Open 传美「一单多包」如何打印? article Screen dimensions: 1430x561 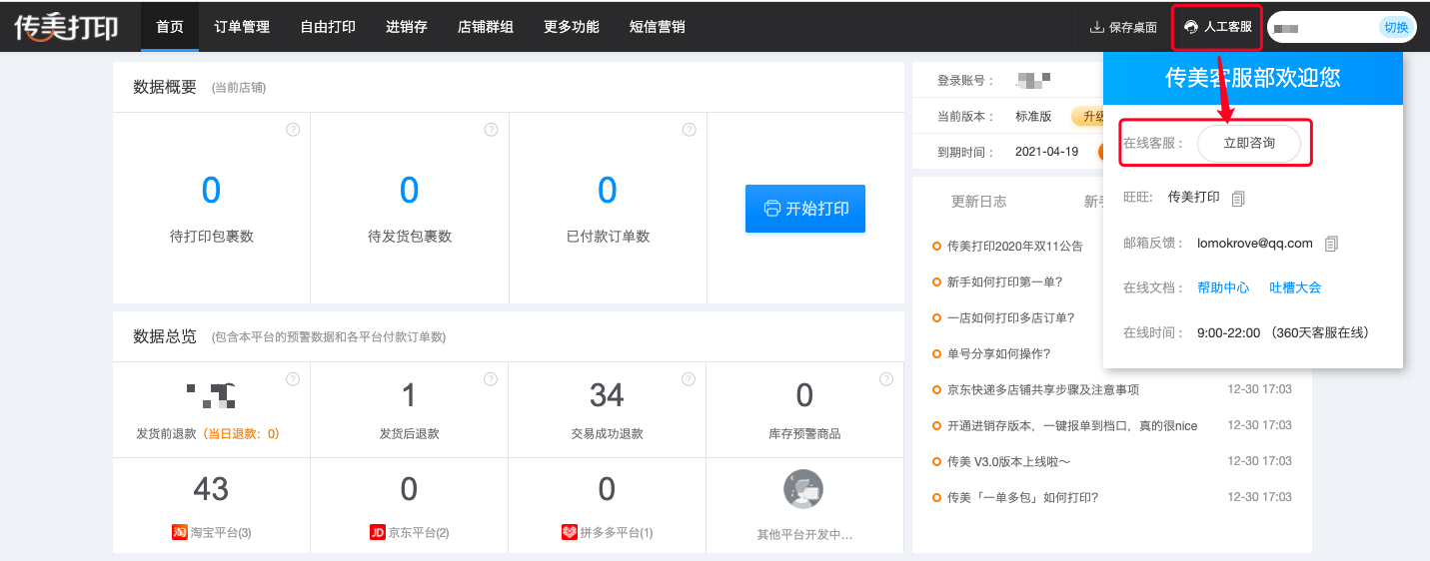tap(1022, 497)
